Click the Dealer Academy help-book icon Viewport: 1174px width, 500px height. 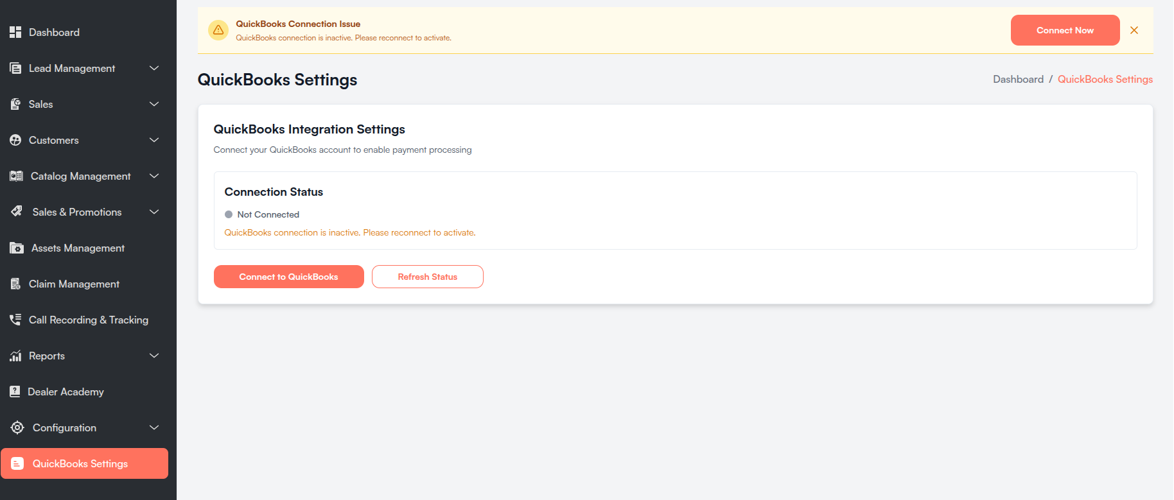coord(15,392)
